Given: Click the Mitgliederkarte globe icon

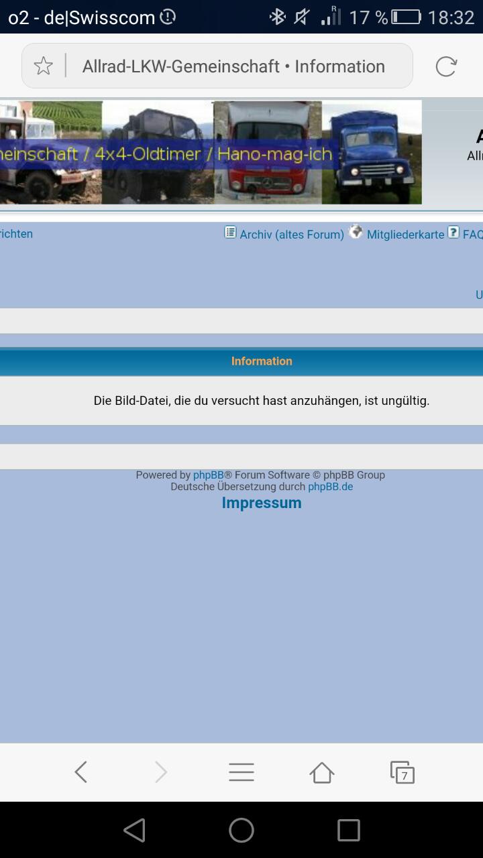Looking at the screenshot, I should (356, 232).
